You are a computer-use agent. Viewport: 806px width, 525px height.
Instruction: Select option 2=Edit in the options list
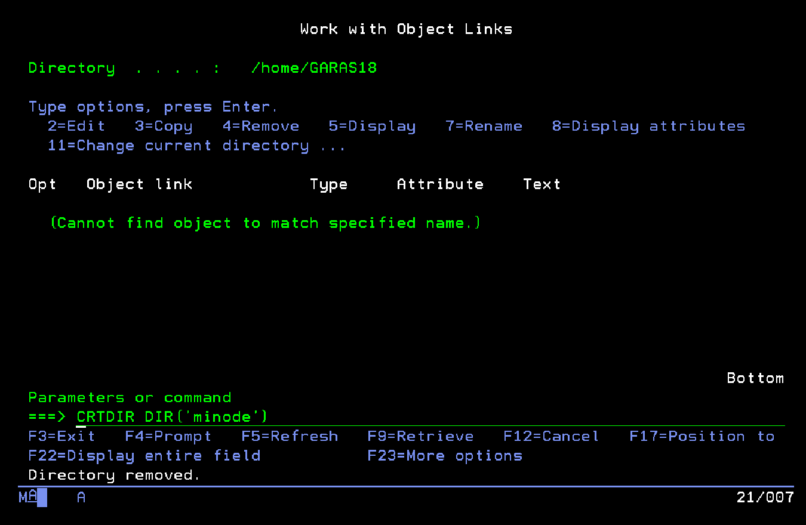tap(75, 126)
